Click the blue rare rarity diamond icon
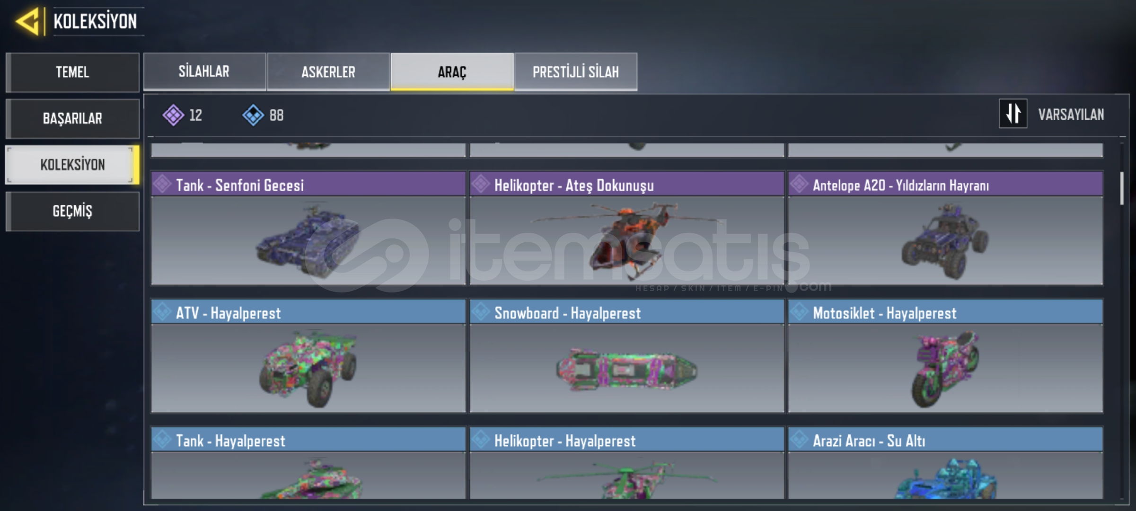Viewport: 1136px width, 511px height. (253, 115)
